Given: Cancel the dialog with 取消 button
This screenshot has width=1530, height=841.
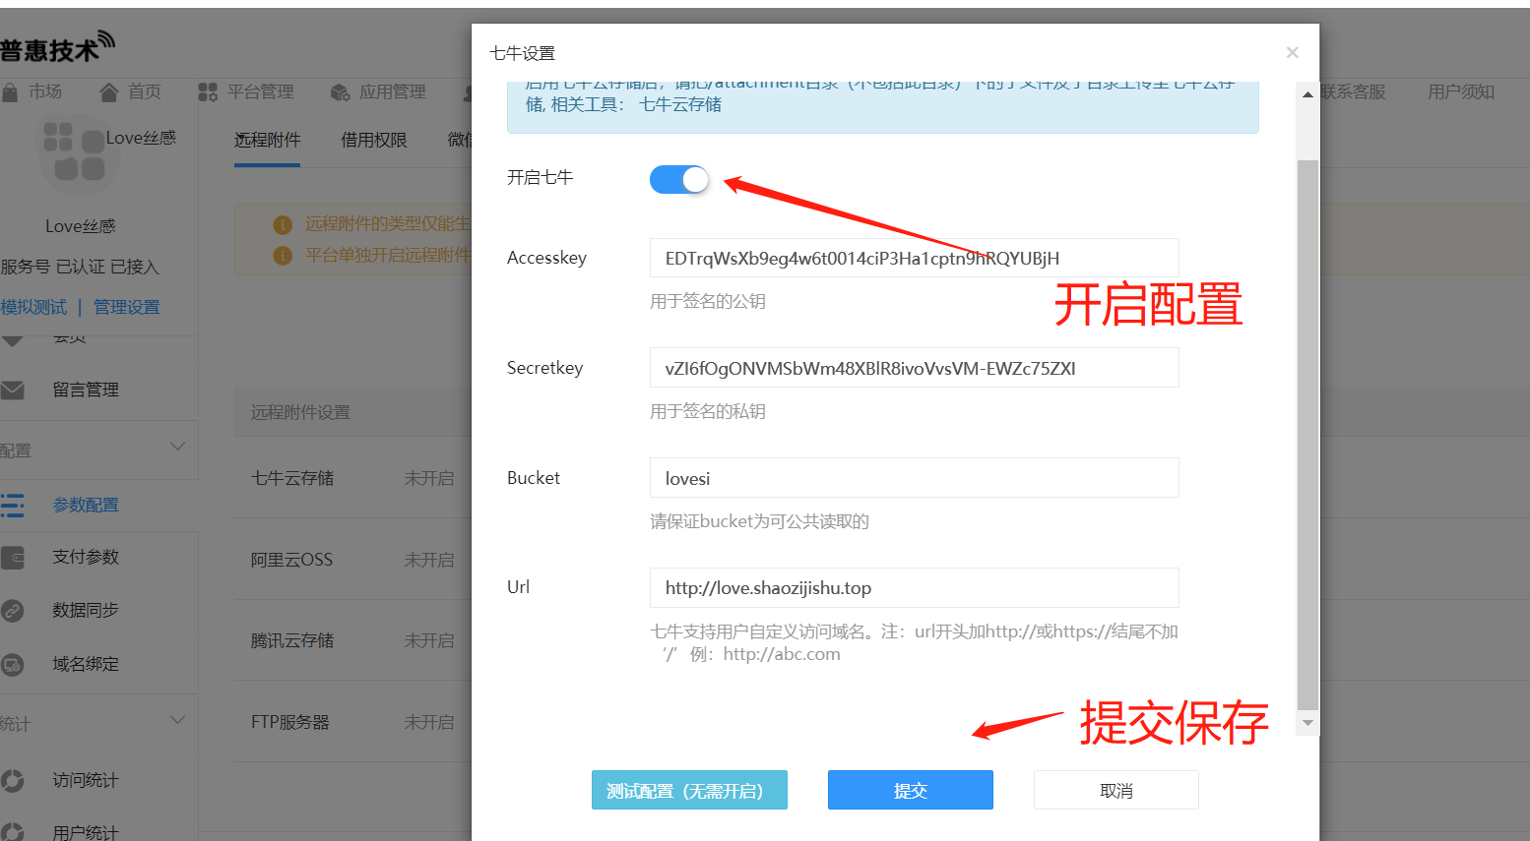Looking at the screenshot, I should [1116, 790].
